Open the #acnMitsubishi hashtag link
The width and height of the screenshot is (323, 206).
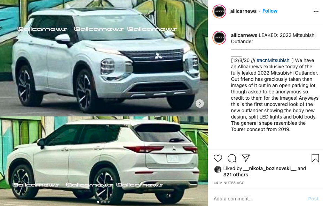(x=273, y=60)
